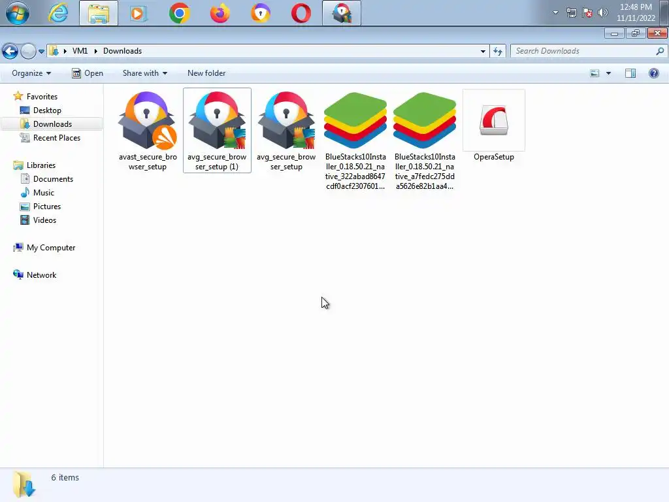669x502 pixels.
Task: Switch to AVG installer taskbar button
Action: pos(341,13)
